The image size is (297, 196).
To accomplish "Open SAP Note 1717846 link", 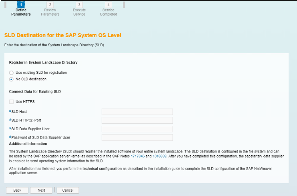I will 138,156.
